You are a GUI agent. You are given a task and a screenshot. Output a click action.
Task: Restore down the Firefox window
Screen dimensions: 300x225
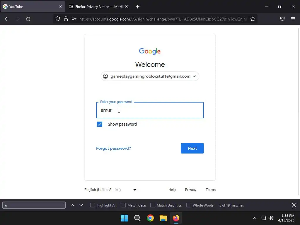[280, 6]
